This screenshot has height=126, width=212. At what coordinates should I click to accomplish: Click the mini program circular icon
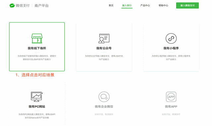171,38
